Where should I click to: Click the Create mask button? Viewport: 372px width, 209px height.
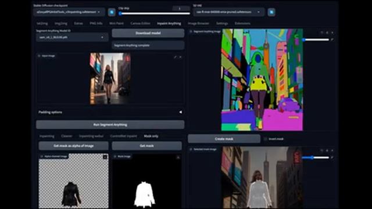click(224, 139)
